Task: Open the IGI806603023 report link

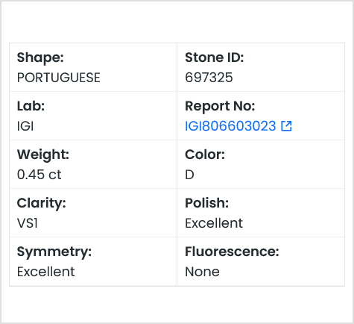Action: [x=230, y=126]
